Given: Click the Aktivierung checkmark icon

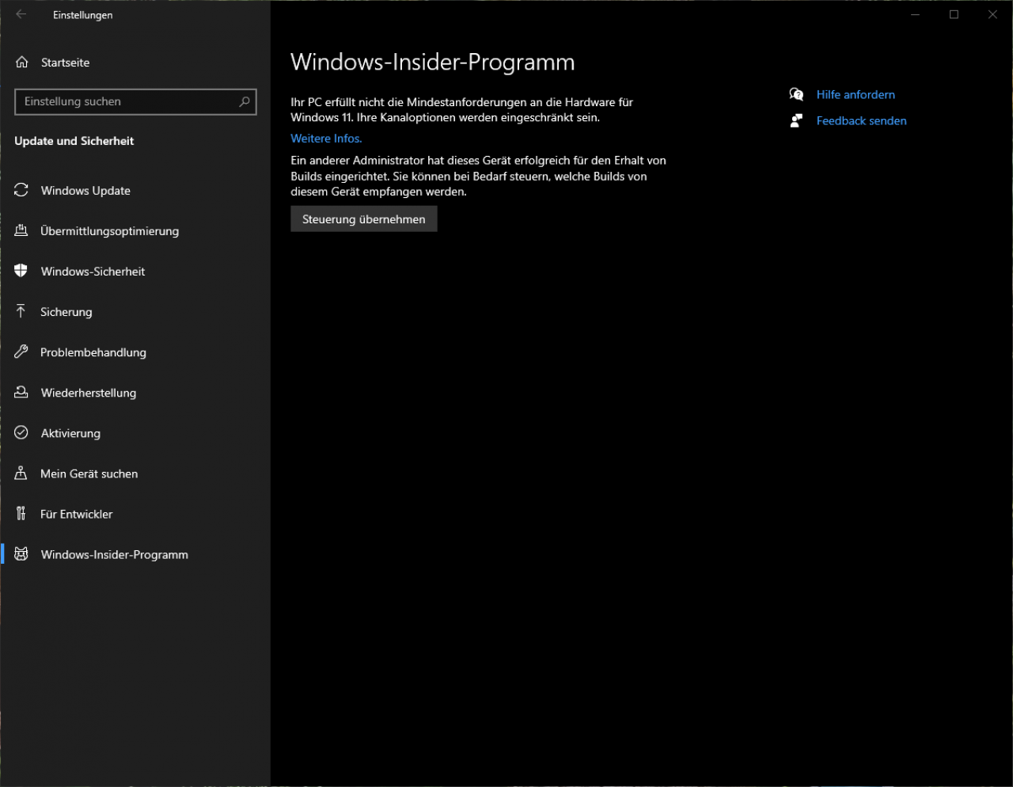Looking at the screenshot, I should 21,432.
